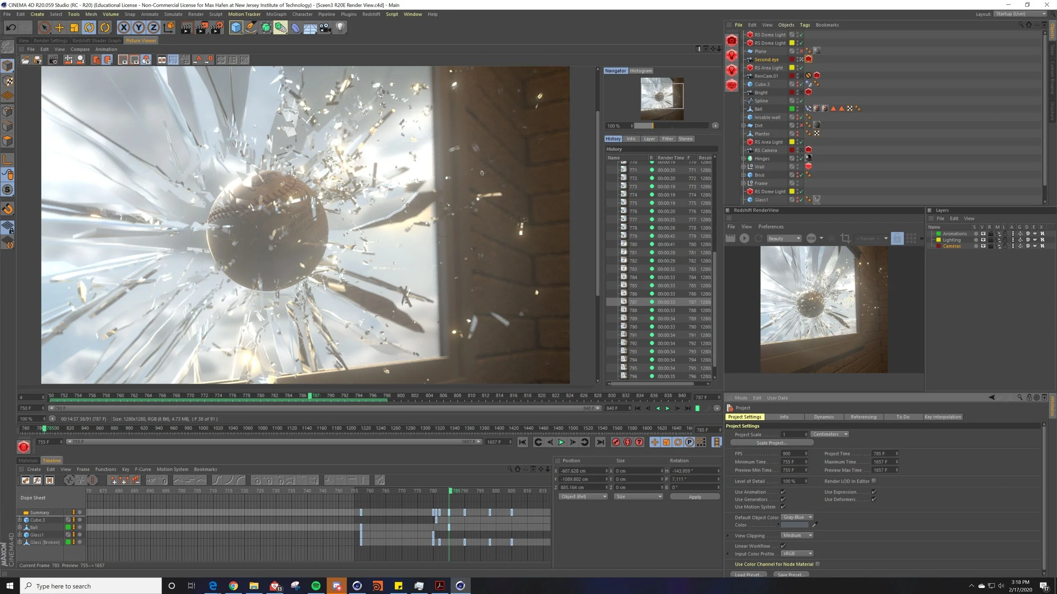This screenshot has height=594, width=1057.
Task: Play the animation forward
Action: 561,442
